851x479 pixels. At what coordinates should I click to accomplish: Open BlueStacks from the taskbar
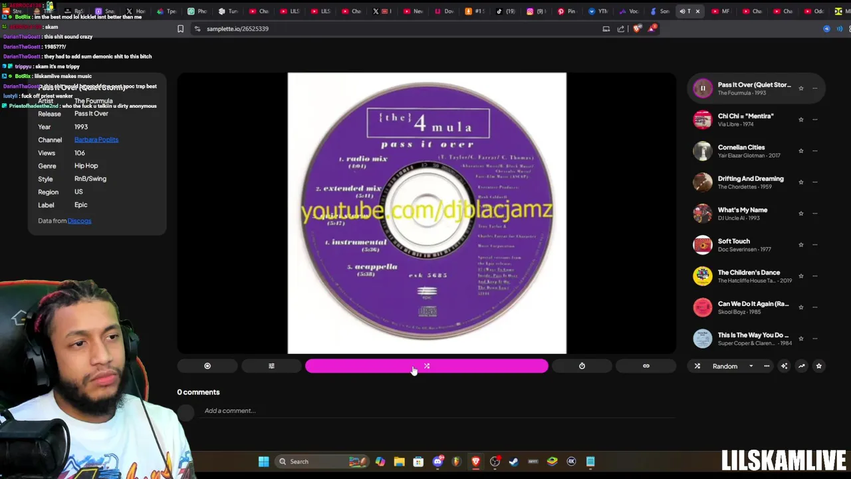tap(552, 462)
